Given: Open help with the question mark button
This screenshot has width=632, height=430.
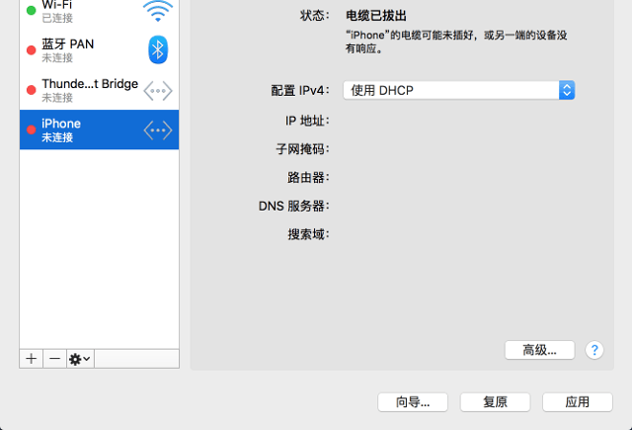Looking at the screenshot, I should (594, 350).
